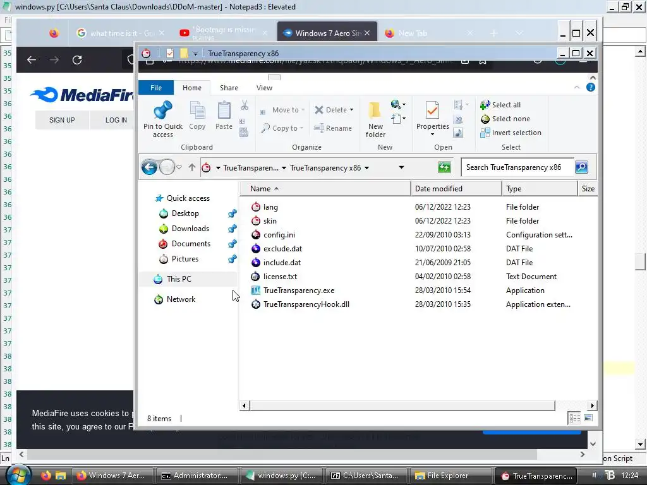Switch to large icons view in status bar
The height and width of the screenshot is (485, 647).
click(x=588, y=418)
